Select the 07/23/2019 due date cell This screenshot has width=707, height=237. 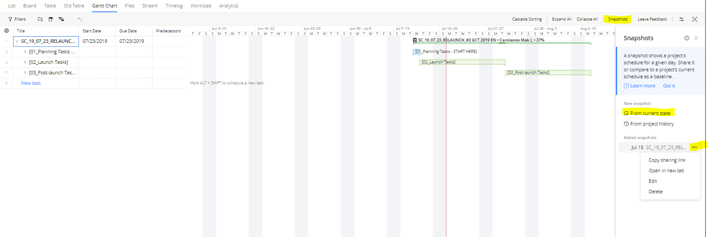click(134, 41)
